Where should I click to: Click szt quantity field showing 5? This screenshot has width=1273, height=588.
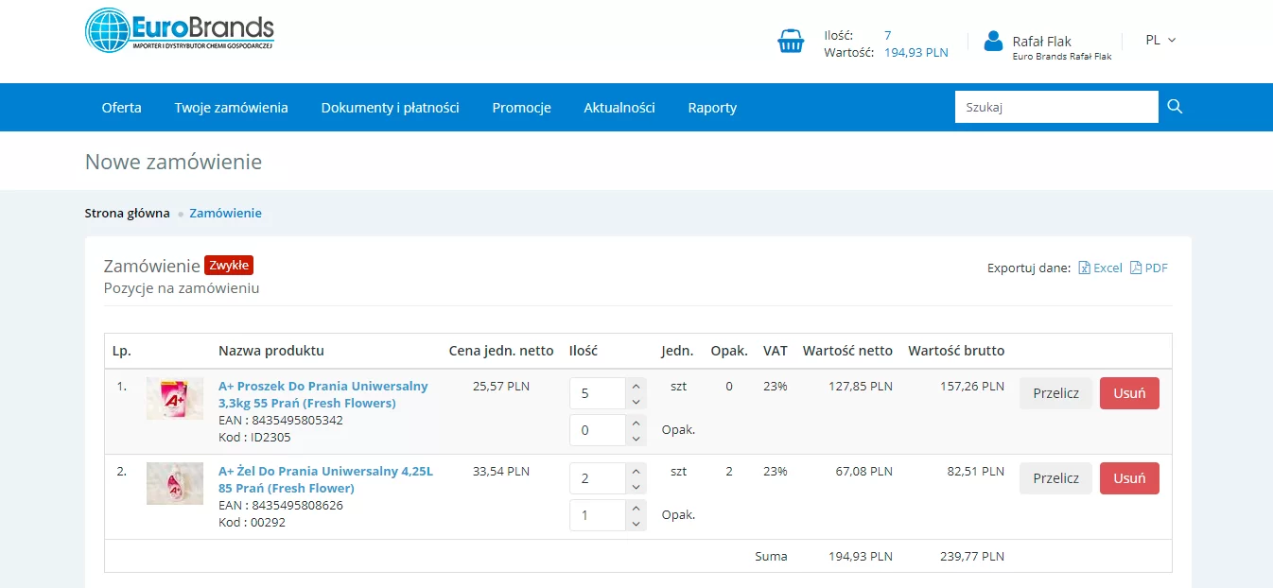[x=598, y=393]
